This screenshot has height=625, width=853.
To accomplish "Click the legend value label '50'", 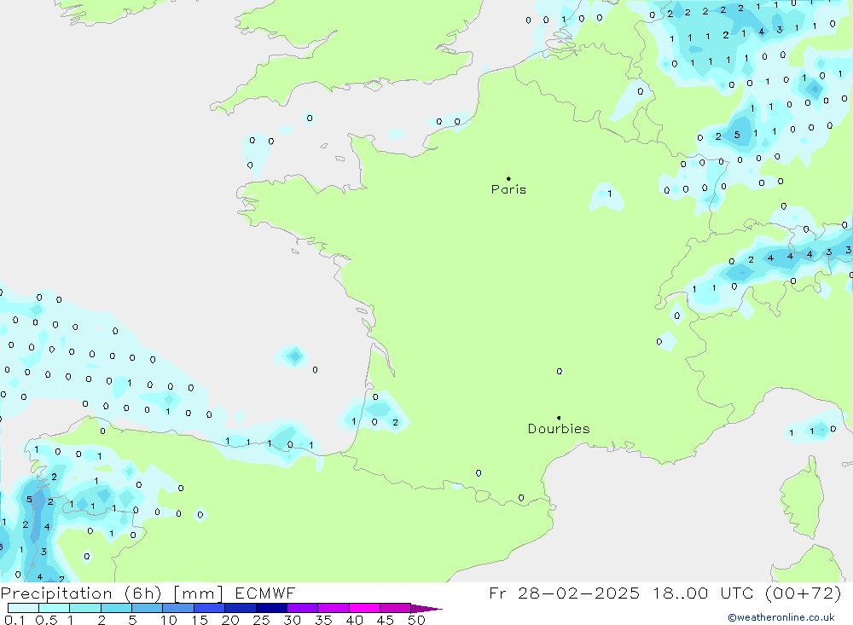I will tap(416, 620).
